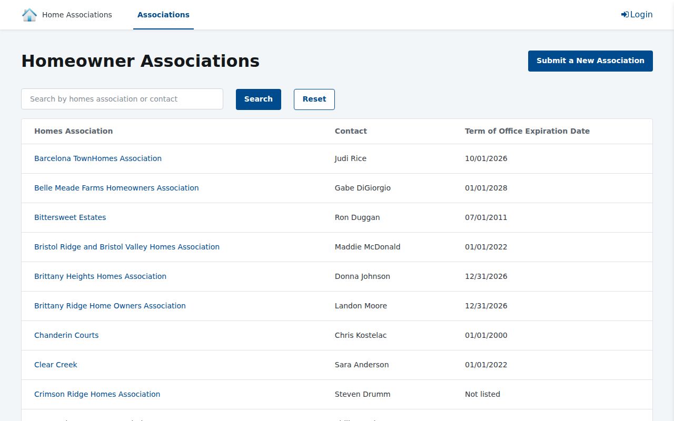Viewport: 674px width, 421px height.
Task: Focus the association search input field
Action: coord(122,99)
